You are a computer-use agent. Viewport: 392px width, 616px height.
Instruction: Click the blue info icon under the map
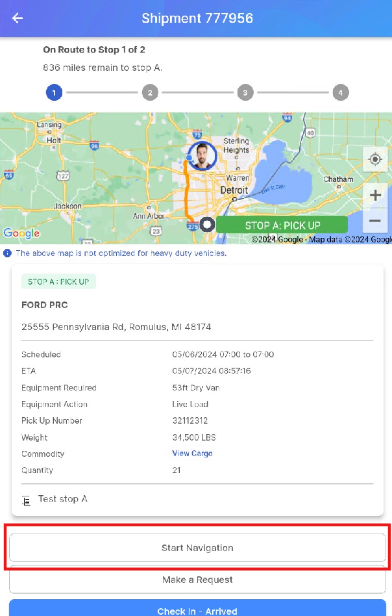pos(7,253)
